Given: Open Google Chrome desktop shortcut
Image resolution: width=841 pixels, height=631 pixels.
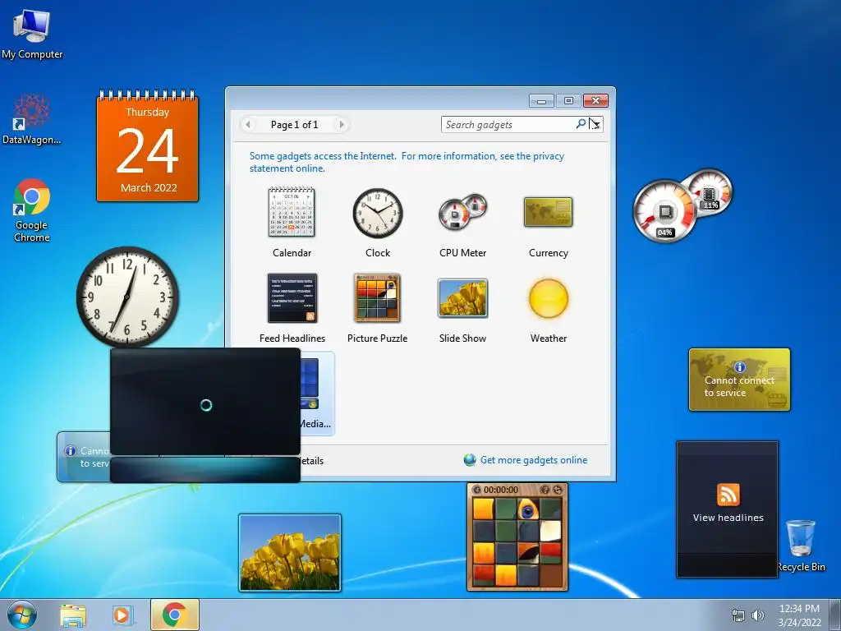Looking at the screenshot, I should [32, 210].
